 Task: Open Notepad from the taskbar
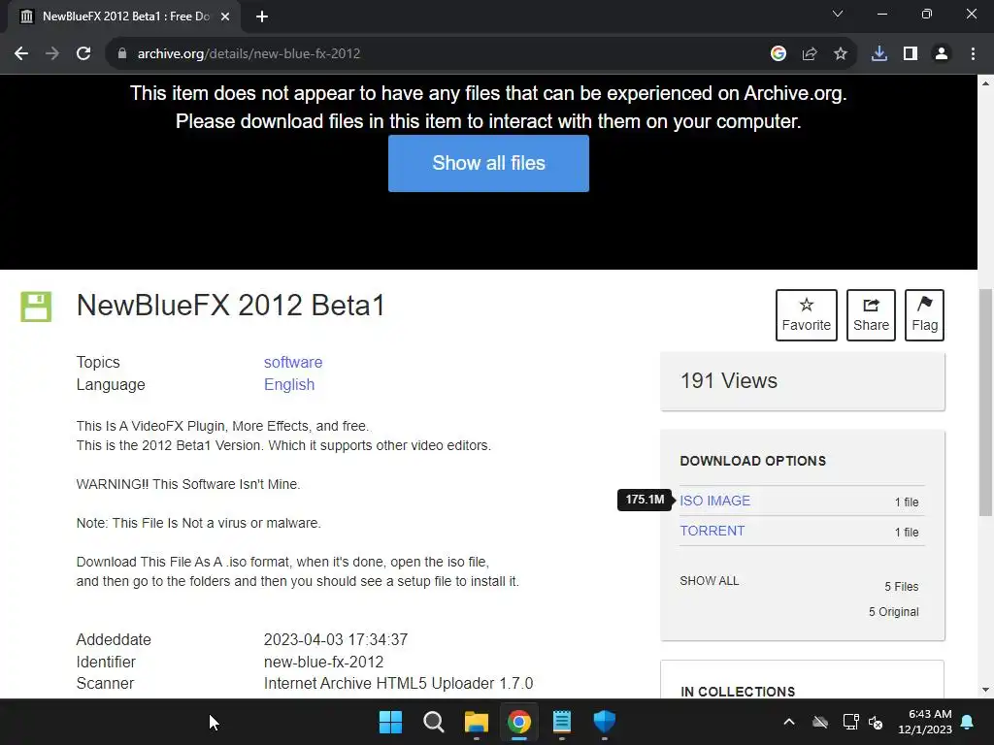tap(562, 722)
